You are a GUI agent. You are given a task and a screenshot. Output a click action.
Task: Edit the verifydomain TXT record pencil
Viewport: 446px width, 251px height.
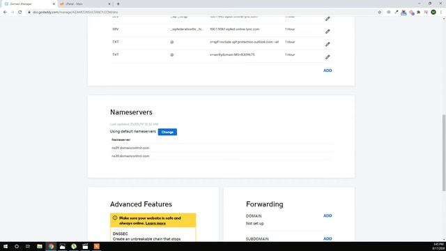328,57
